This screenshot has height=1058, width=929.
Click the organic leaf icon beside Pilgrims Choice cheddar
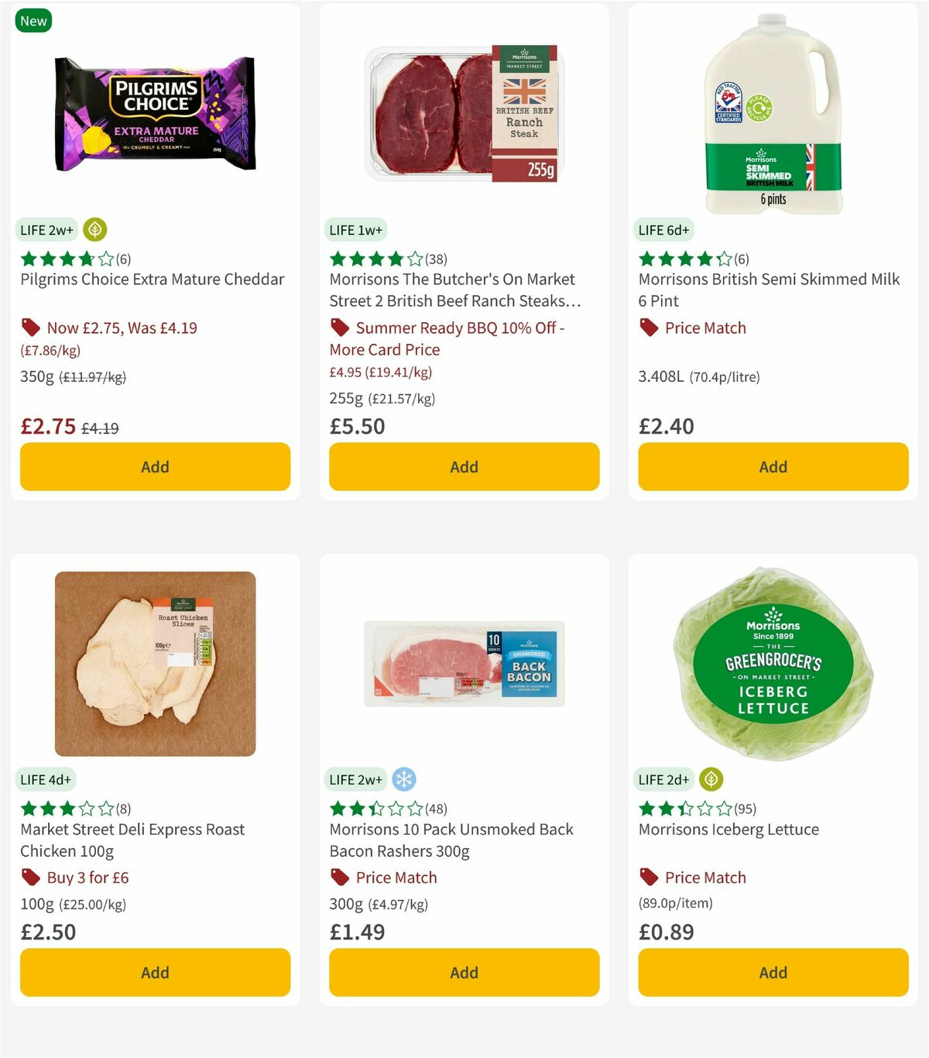pyautogui.click(x=94, y=230)
